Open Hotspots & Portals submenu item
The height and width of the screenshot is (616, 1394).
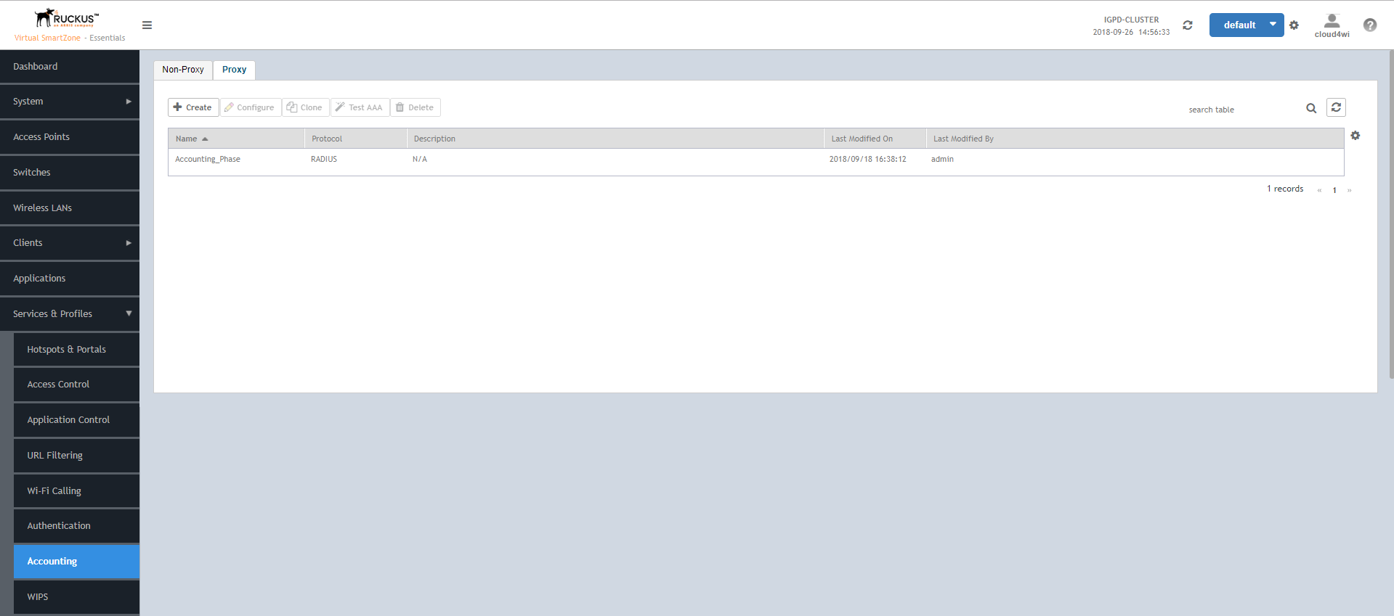click(x=76, y=350)
